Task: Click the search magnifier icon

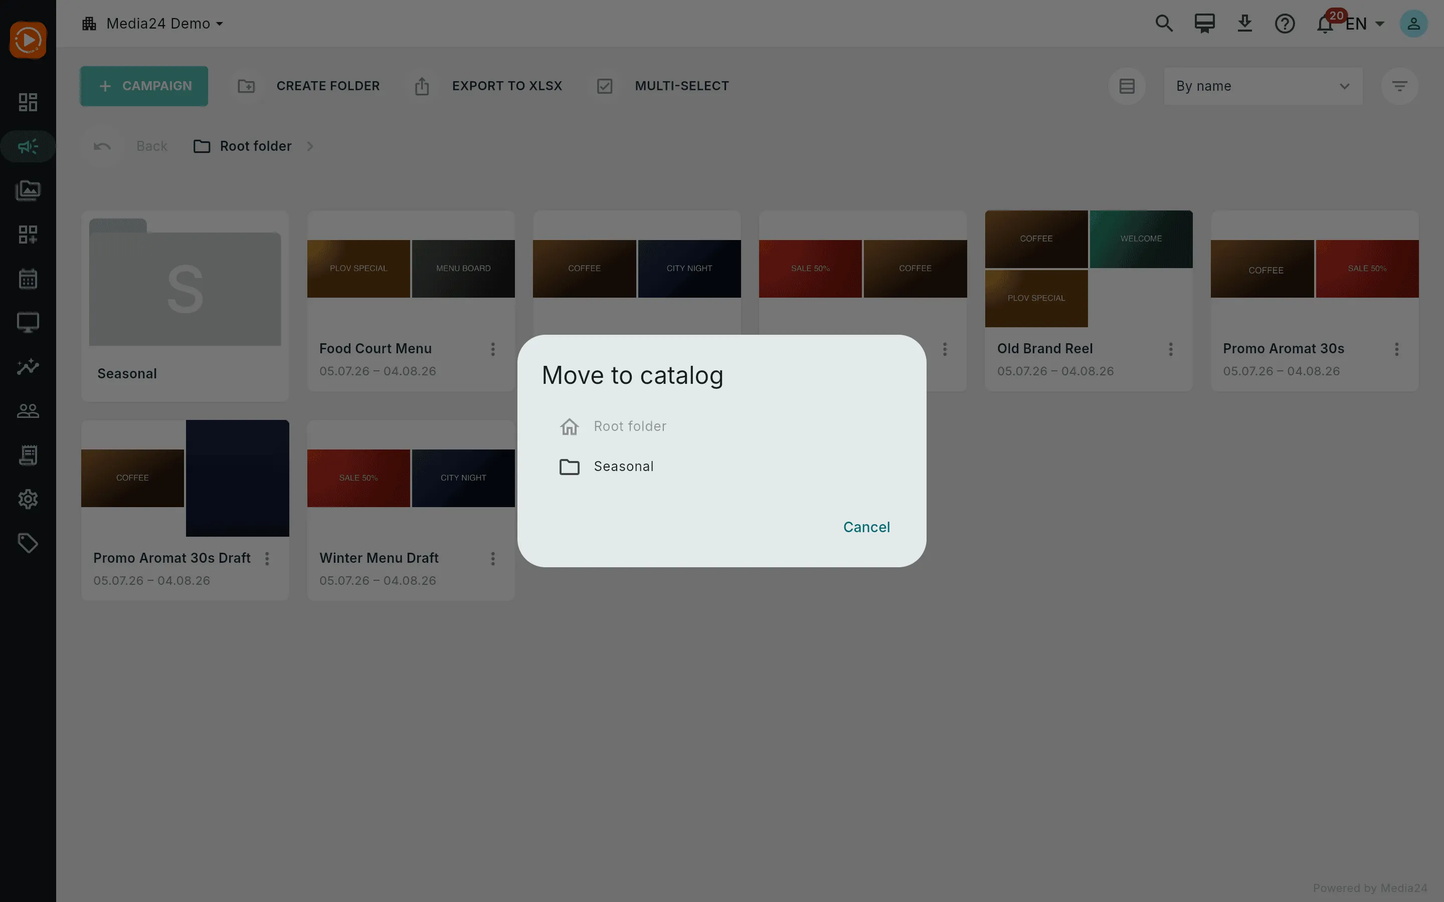Action: 1164,23
